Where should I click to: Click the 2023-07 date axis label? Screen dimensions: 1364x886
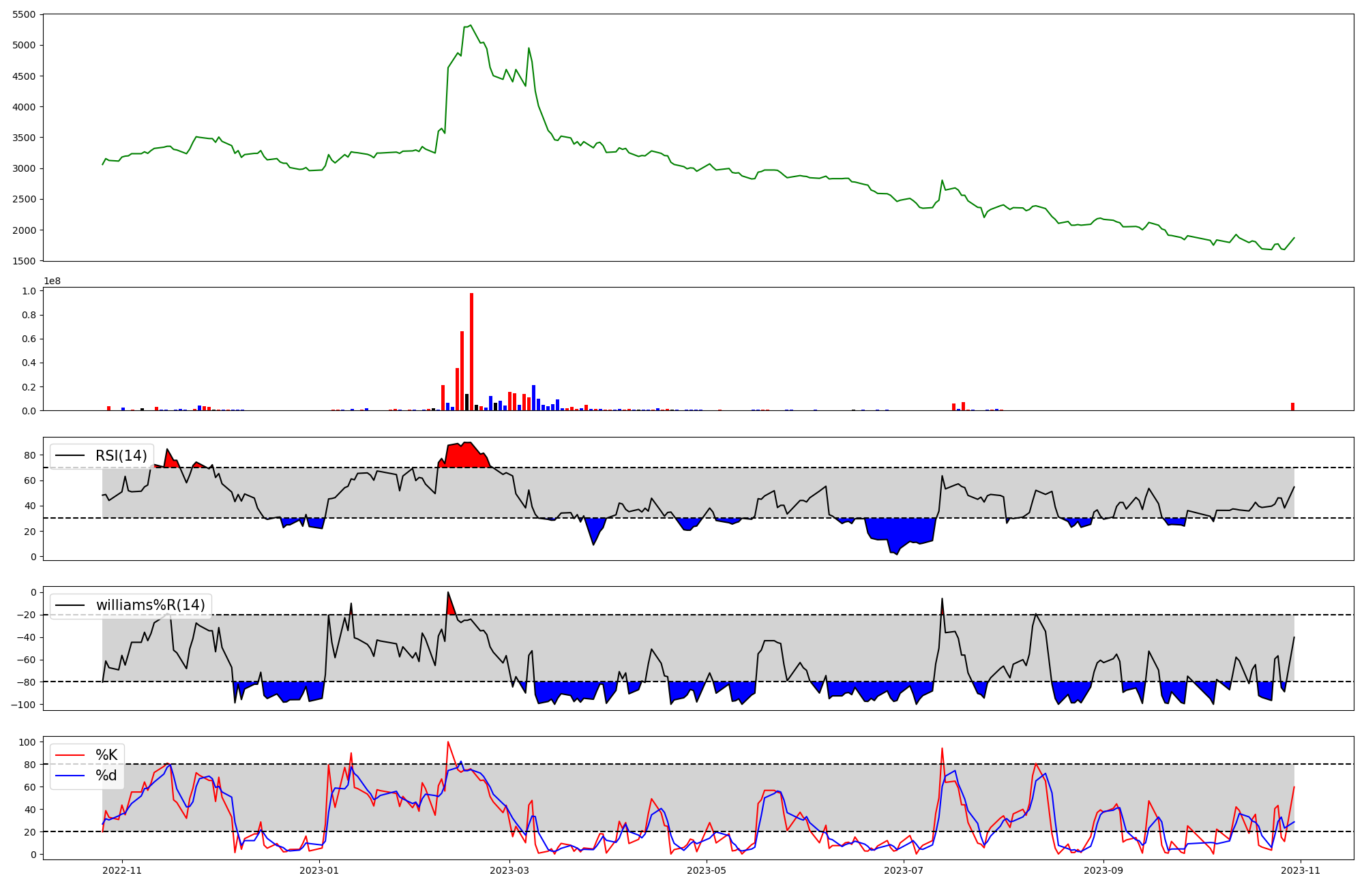click(904, 870)
